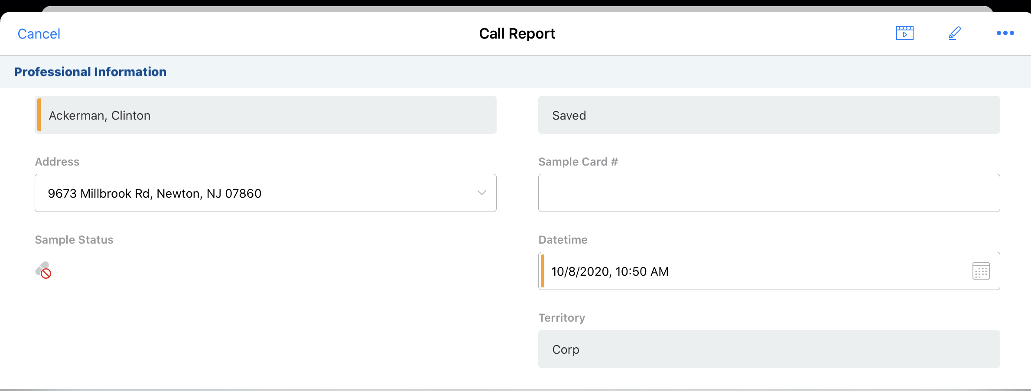Open the Datetime calendar picker icon

(981, 271)
